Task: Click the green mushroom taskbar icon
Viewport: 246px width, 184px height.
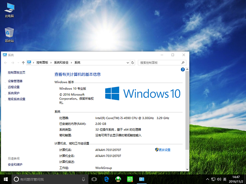Action: point(118,179)
